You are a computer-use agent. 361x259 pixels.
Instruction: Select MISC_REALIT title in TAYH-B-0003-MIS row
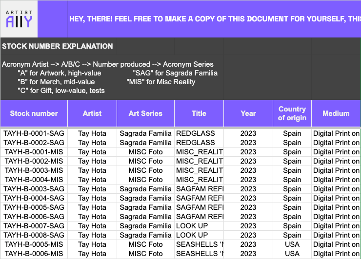click(199, 170)
